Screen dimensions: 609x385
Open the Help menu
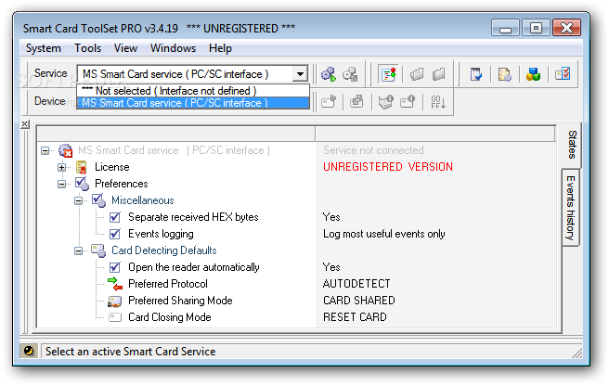pos(220,48)
